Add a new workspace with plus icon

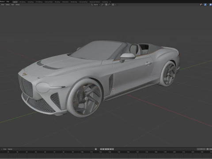click(x=110, y=2)
